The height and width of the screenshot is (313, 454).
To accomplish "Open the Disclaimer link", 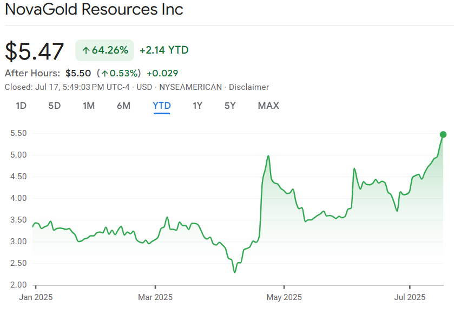I will click(249, 87).
